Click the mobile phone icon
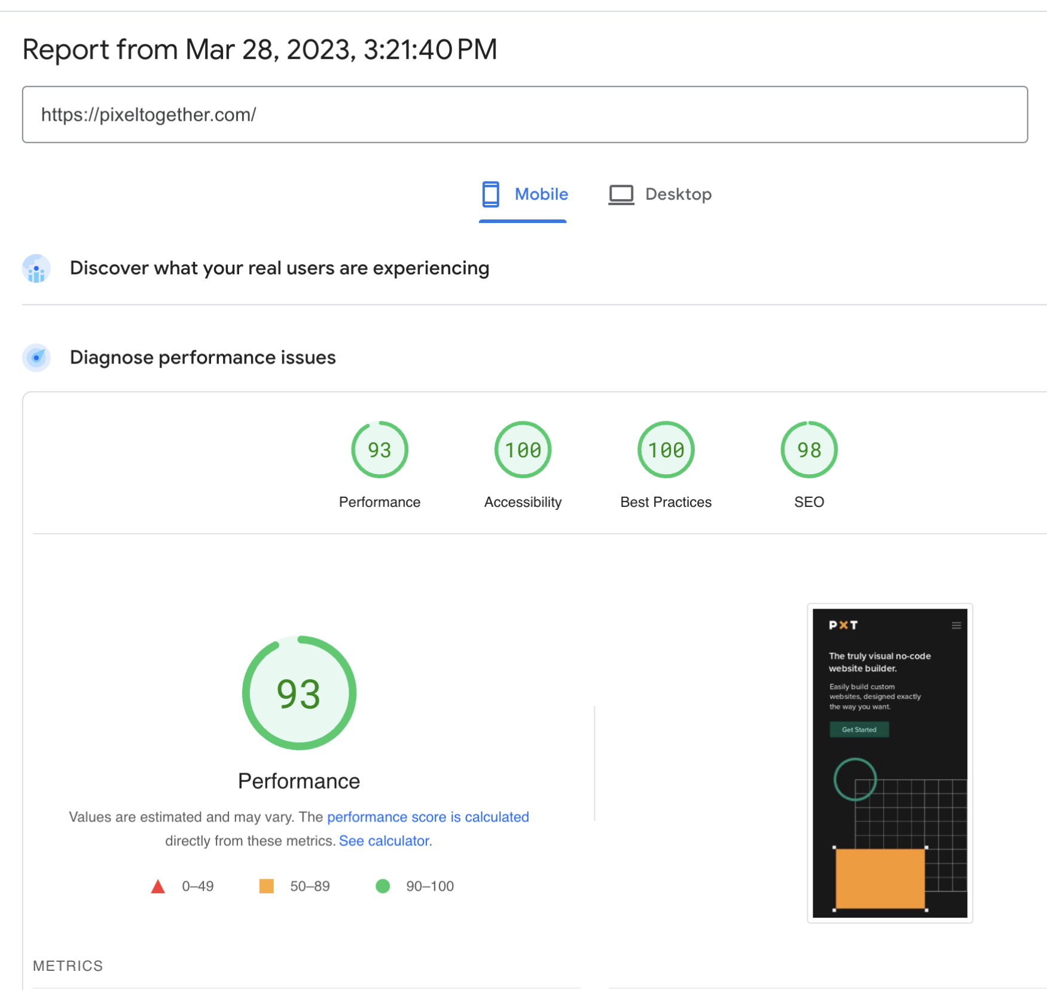This screenshot has height=990, width=1047. point(490,194)
